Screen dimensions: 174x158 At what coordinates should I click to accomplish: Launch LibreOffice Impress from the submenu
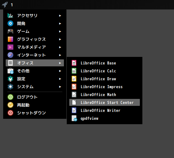pos(104,87)
